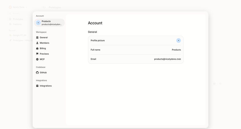
Task: Click the Email label
Action: (x=93, y=59)
